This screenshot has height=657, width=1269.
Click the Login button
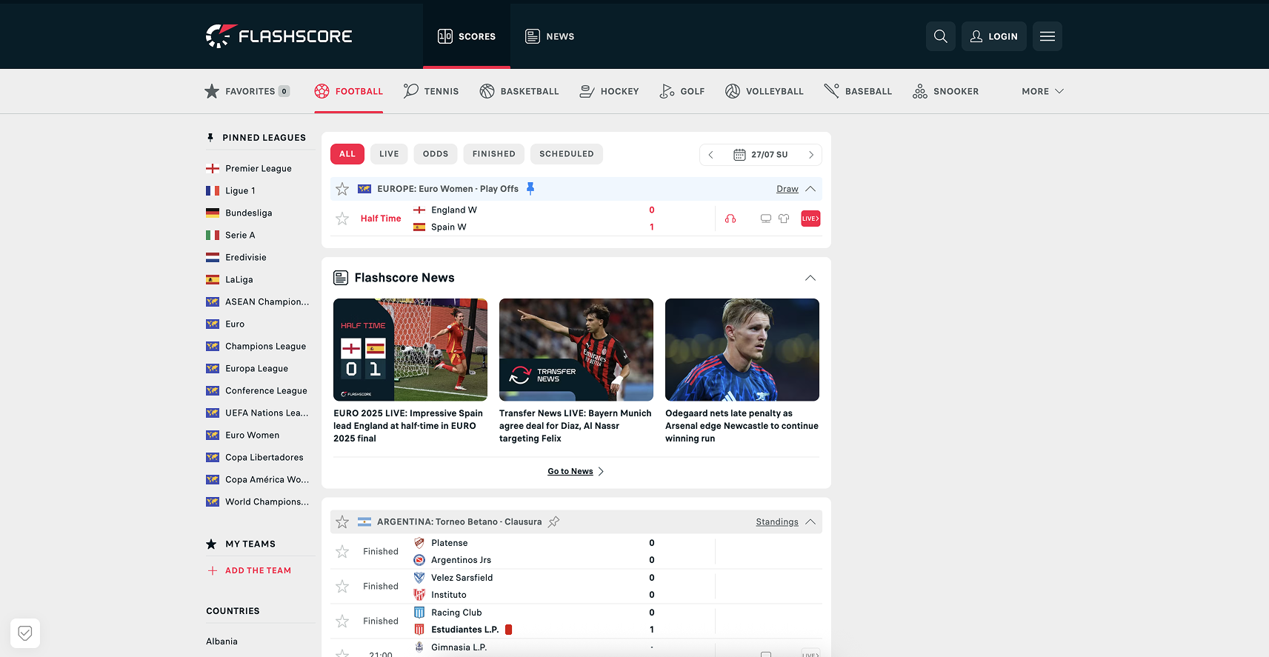(x=994, y=36)
